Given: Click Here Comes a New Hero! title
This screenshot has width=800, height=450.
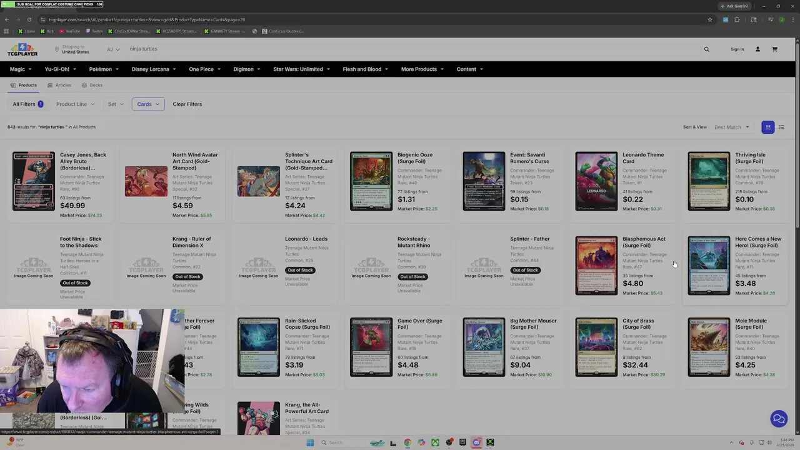Looking at the screenshot, I should [758, 242].
